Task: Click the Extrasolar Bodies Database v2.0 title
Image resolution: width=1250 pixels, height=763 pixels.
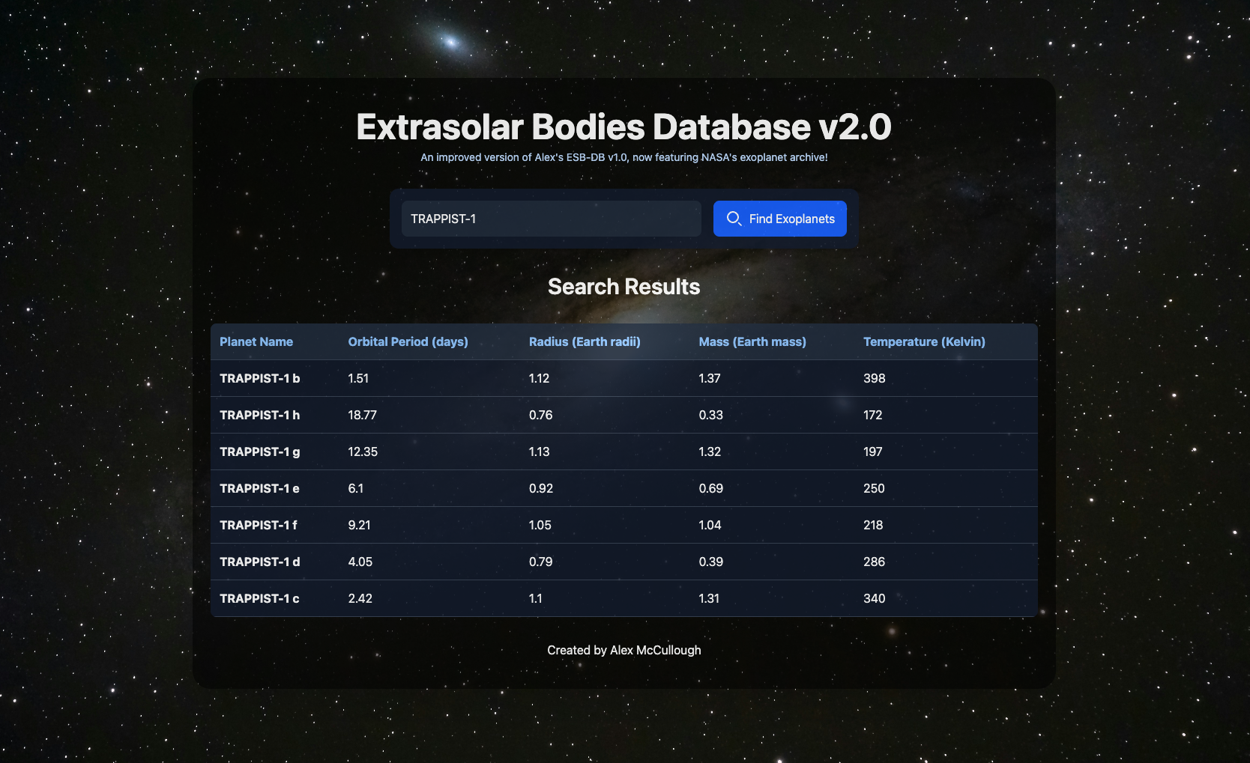Action: point(624,127)
